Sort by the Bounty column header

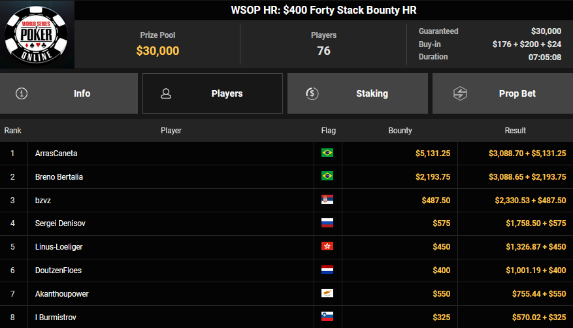[400, 131]
